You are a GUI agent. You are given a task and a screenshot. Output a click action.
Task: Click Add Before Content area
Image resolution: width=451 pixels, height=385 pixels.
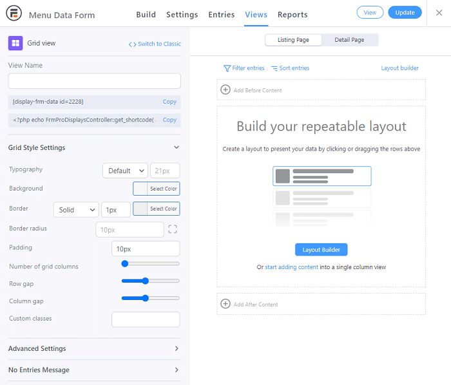[321, 90]
